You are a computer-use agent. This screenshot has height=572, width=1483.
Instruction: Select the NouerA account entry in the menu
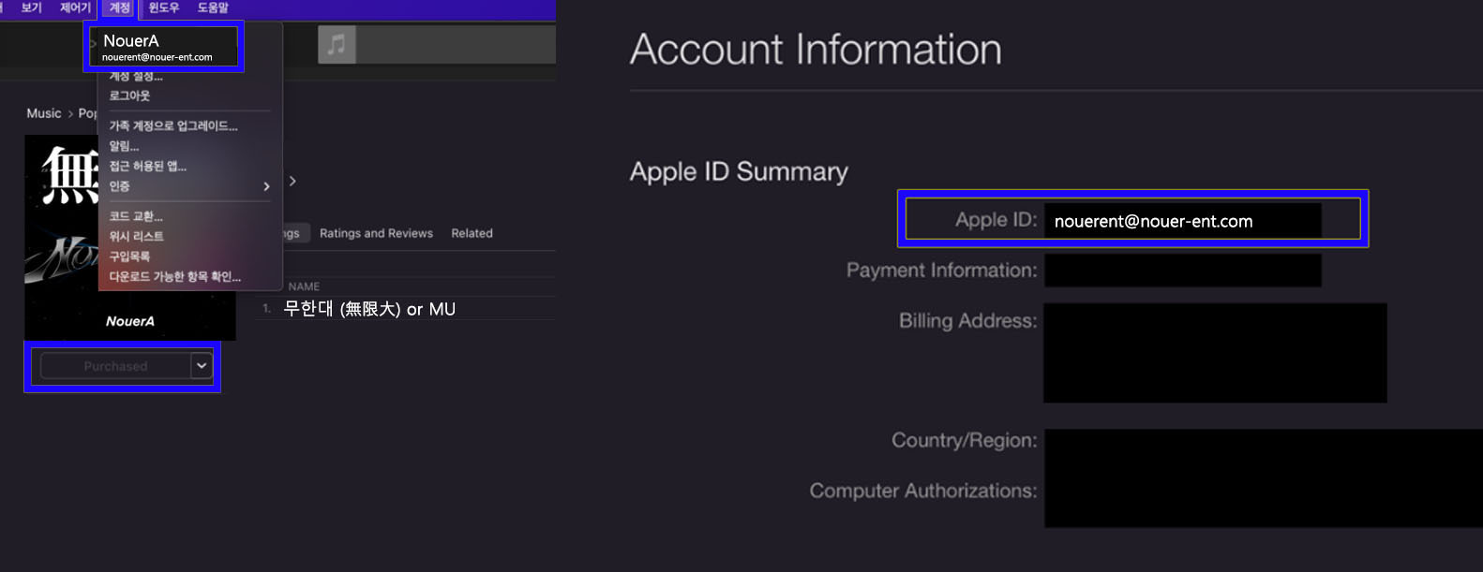tap(164, 47)
